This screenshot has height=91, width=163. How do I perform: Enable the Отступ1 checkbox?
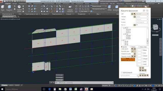coord(142,56)
